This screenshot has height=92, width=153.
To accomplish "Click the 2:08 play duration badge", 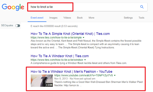I will 49,85.
